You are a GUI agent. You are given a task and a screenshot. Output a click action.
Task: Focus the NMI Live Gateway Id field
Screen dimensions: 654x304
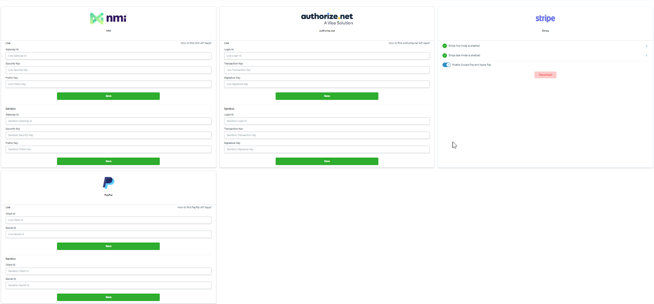click(x=108, y=56)
